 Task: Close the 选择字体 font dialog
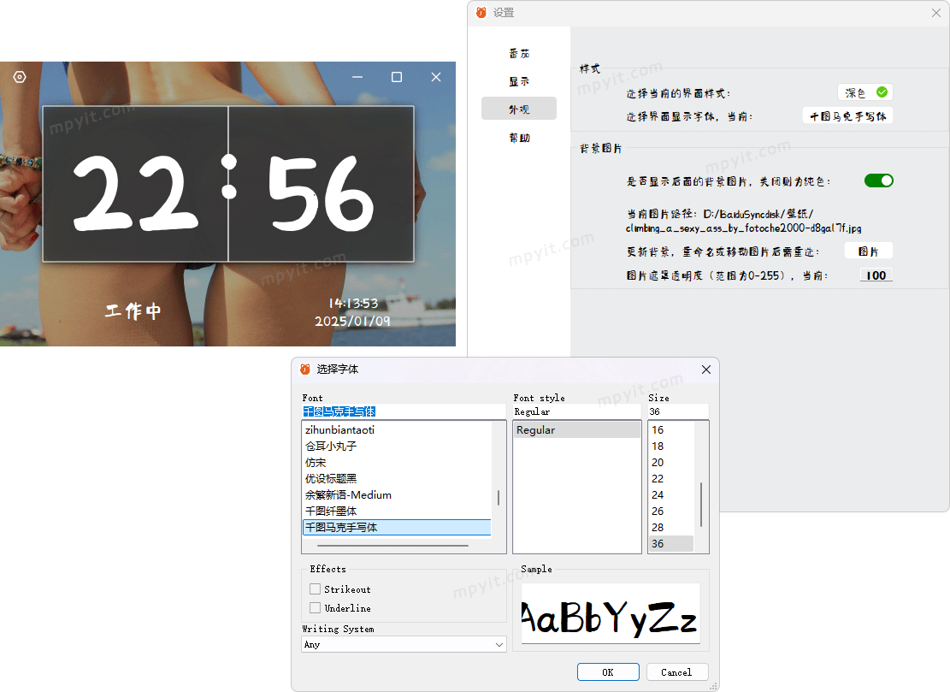(706, 370)
